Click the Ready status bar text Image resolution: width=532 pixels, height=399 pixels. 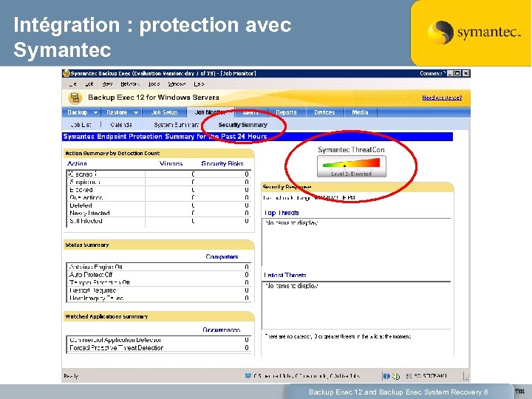[71, 376]
